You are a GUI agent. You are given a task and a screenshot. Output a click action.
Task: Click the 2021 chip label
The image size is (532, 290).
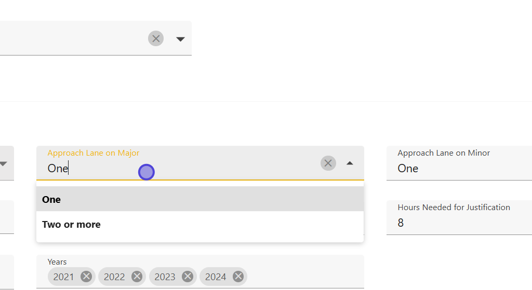click(x=63, y=277)
